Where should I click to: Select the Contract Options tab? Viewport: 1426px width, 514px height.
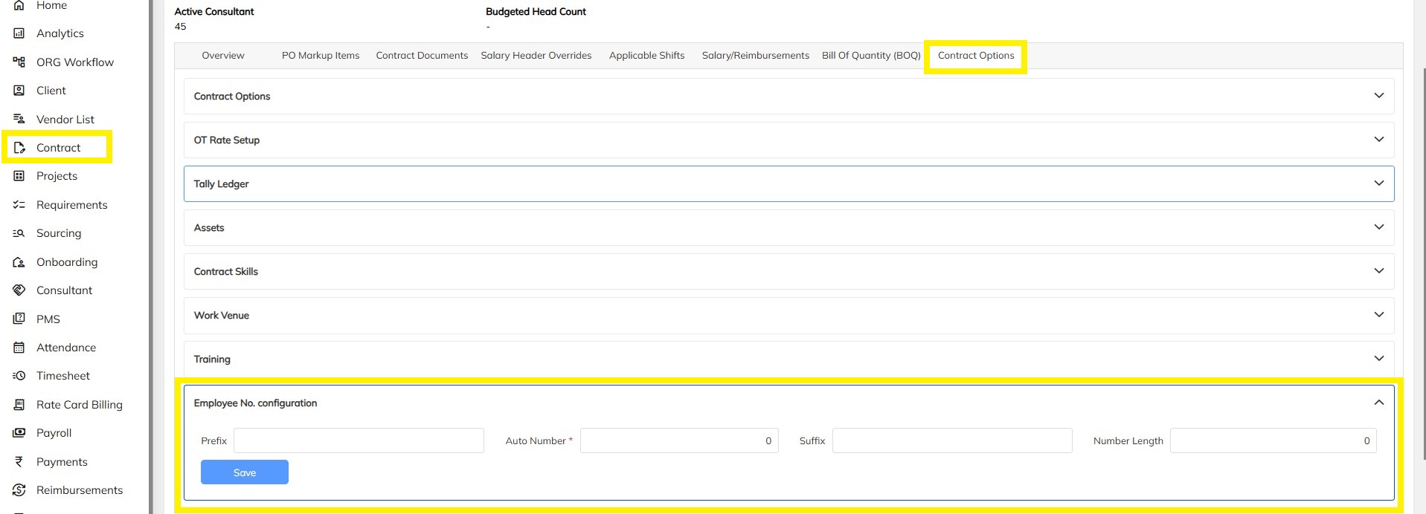coord(976,56)
